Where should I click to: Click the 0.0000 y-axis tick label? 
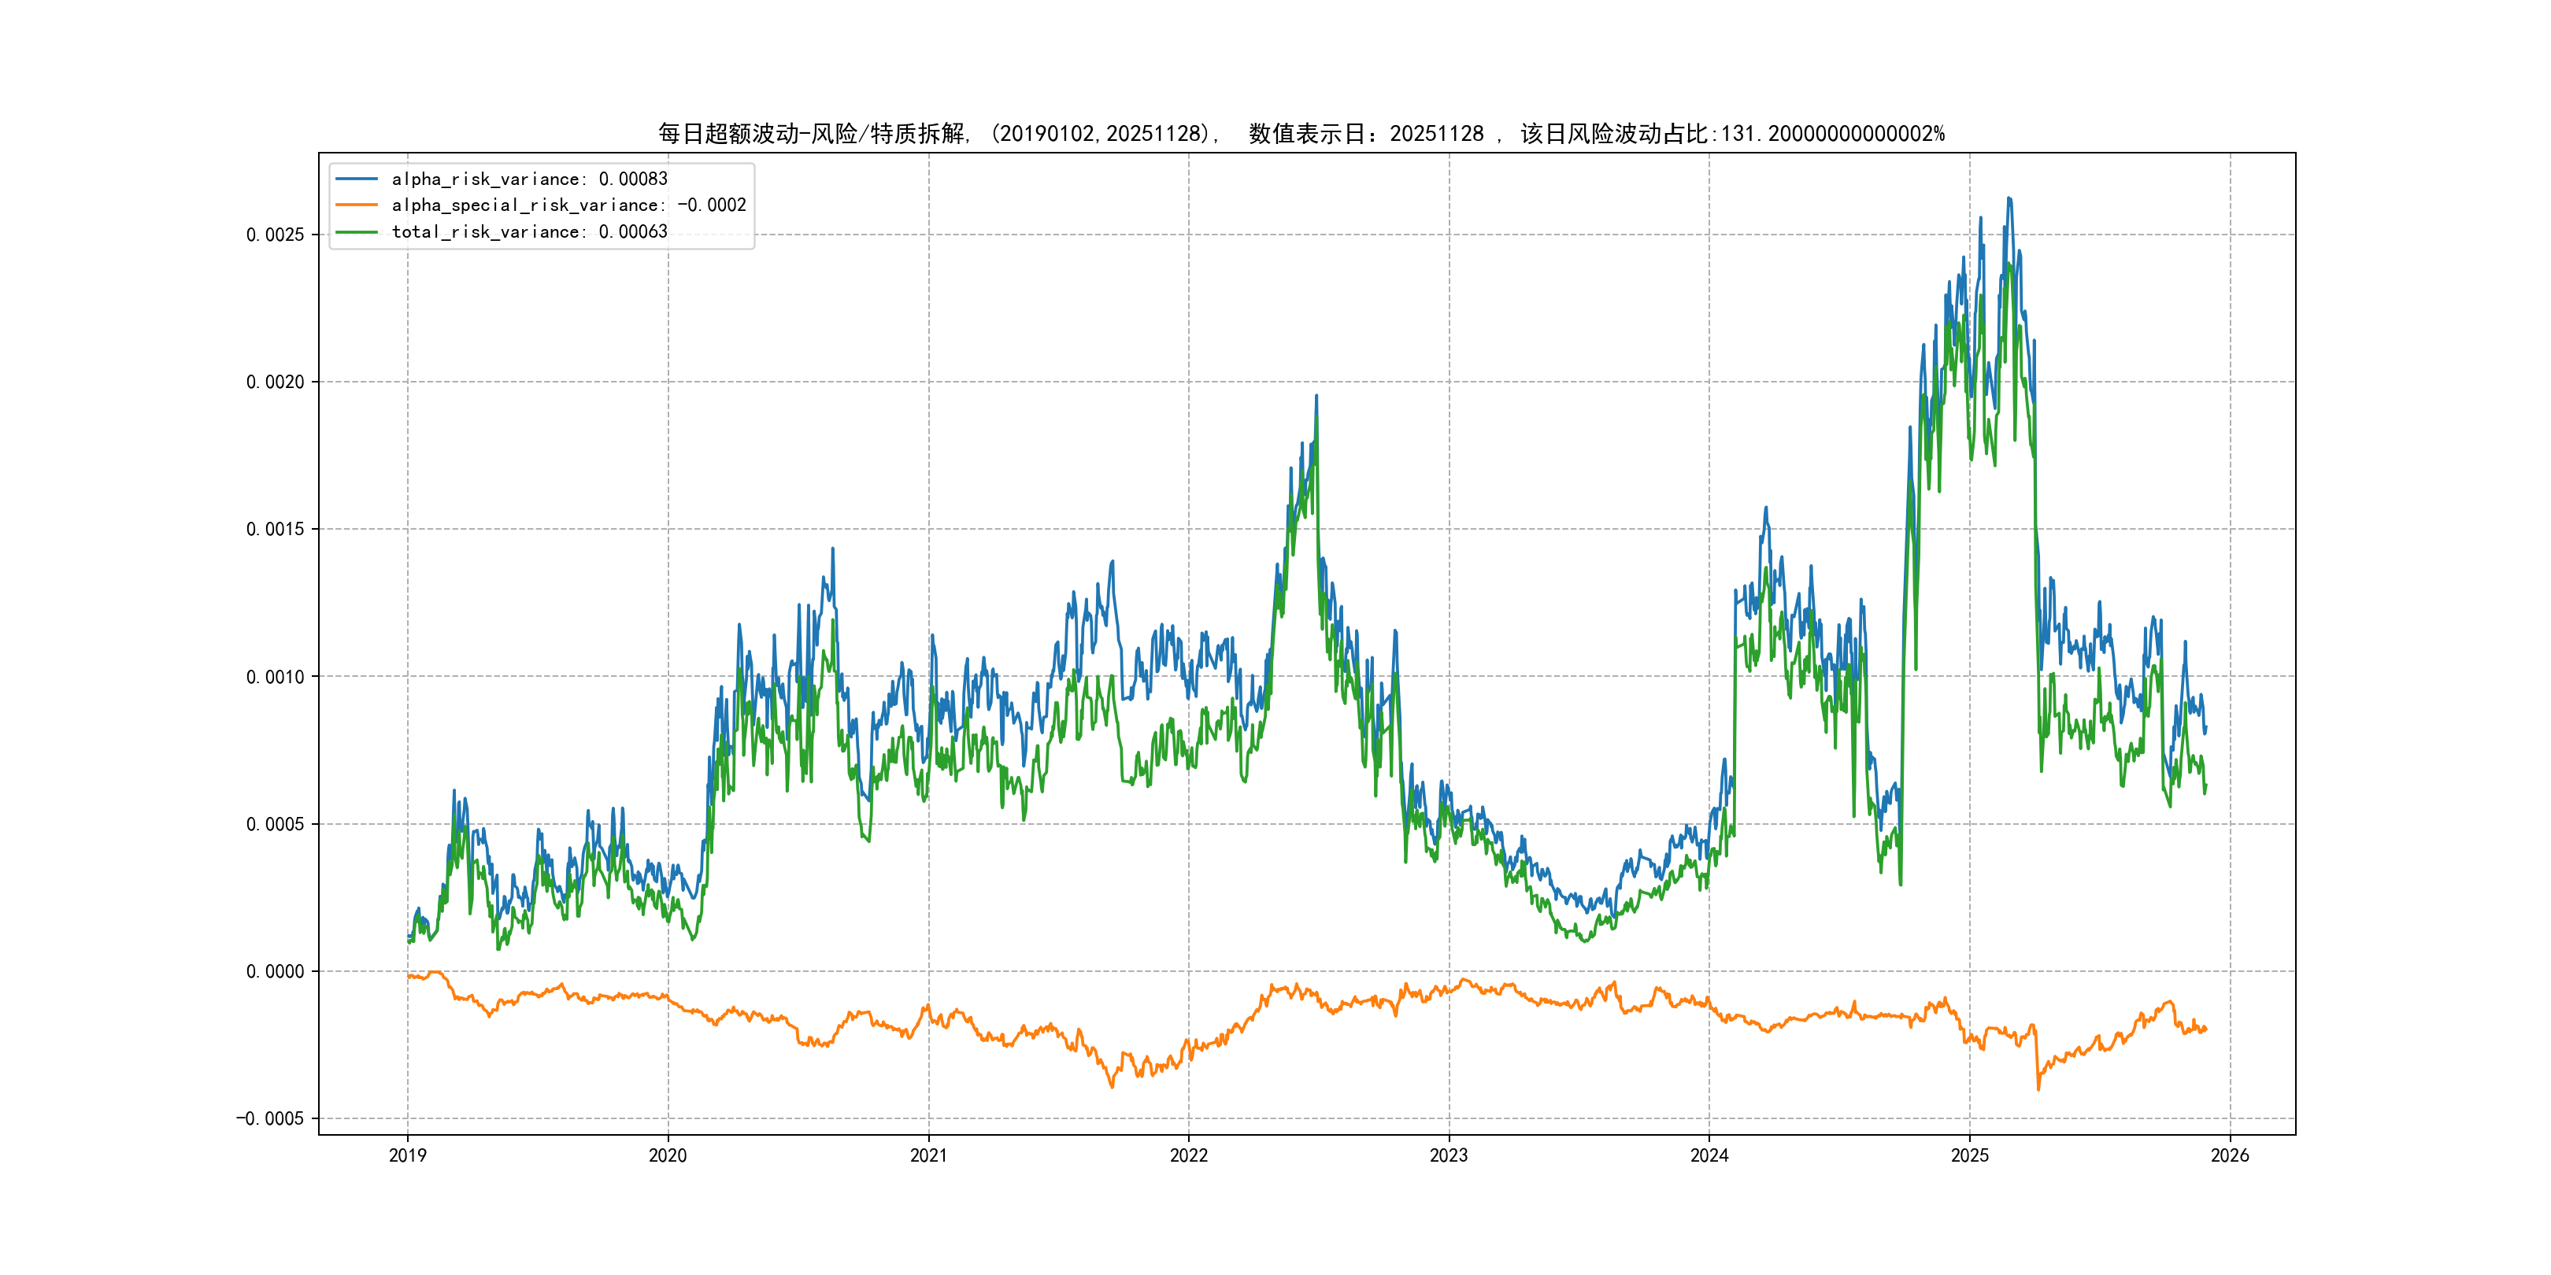point(276,971)
